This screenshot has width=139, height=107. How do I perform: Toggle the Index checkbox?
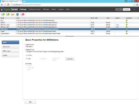pos(26,59)
